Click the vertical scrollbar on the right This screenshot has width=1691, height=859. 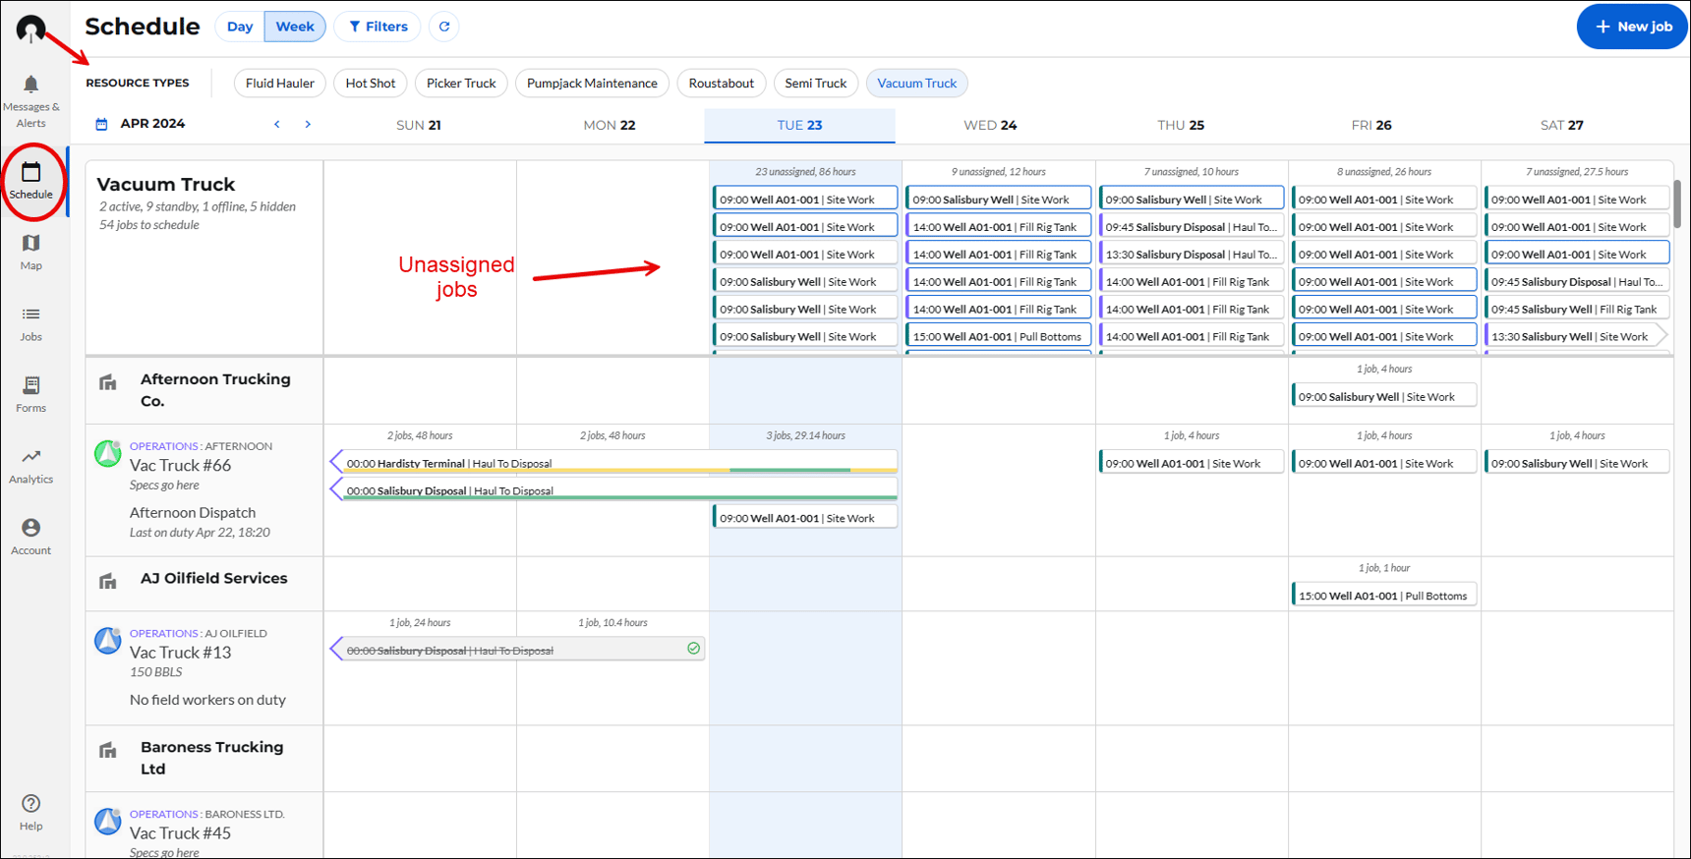pos(1676,204)
